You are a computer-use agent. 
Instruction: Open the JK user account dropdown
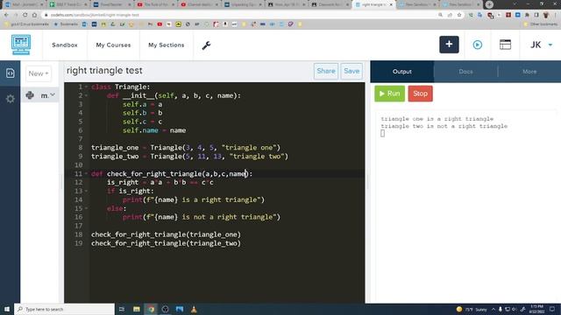541,45
